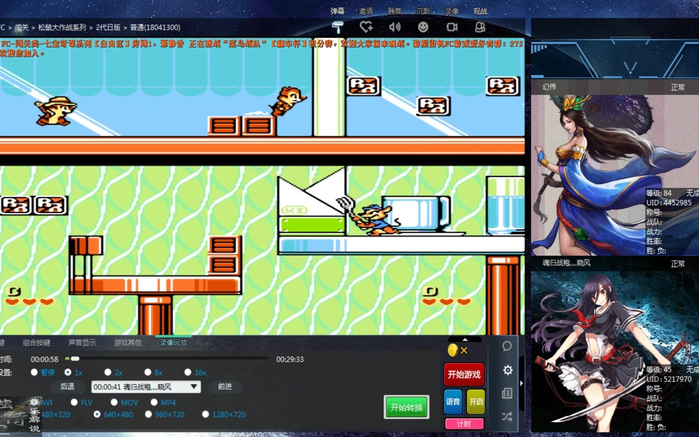Viewport: 699px width, 437px height.
Task: Switch to 录像回放 tab
Action: [x=174, y=343]
